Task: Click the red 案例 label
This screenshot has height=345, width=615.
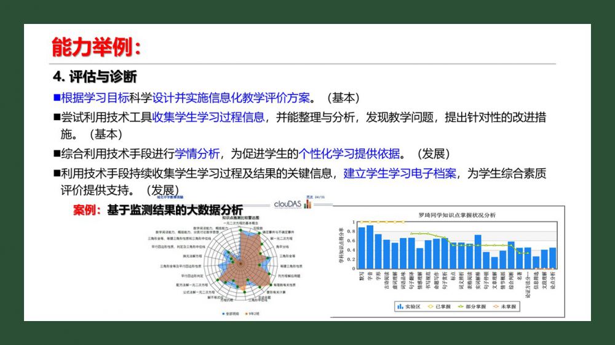Action: pos(87,210)
